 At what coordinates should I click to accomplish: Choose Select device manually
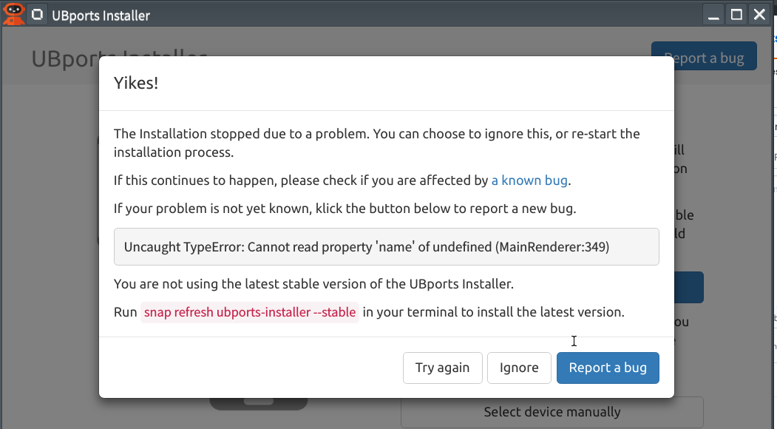552,412
